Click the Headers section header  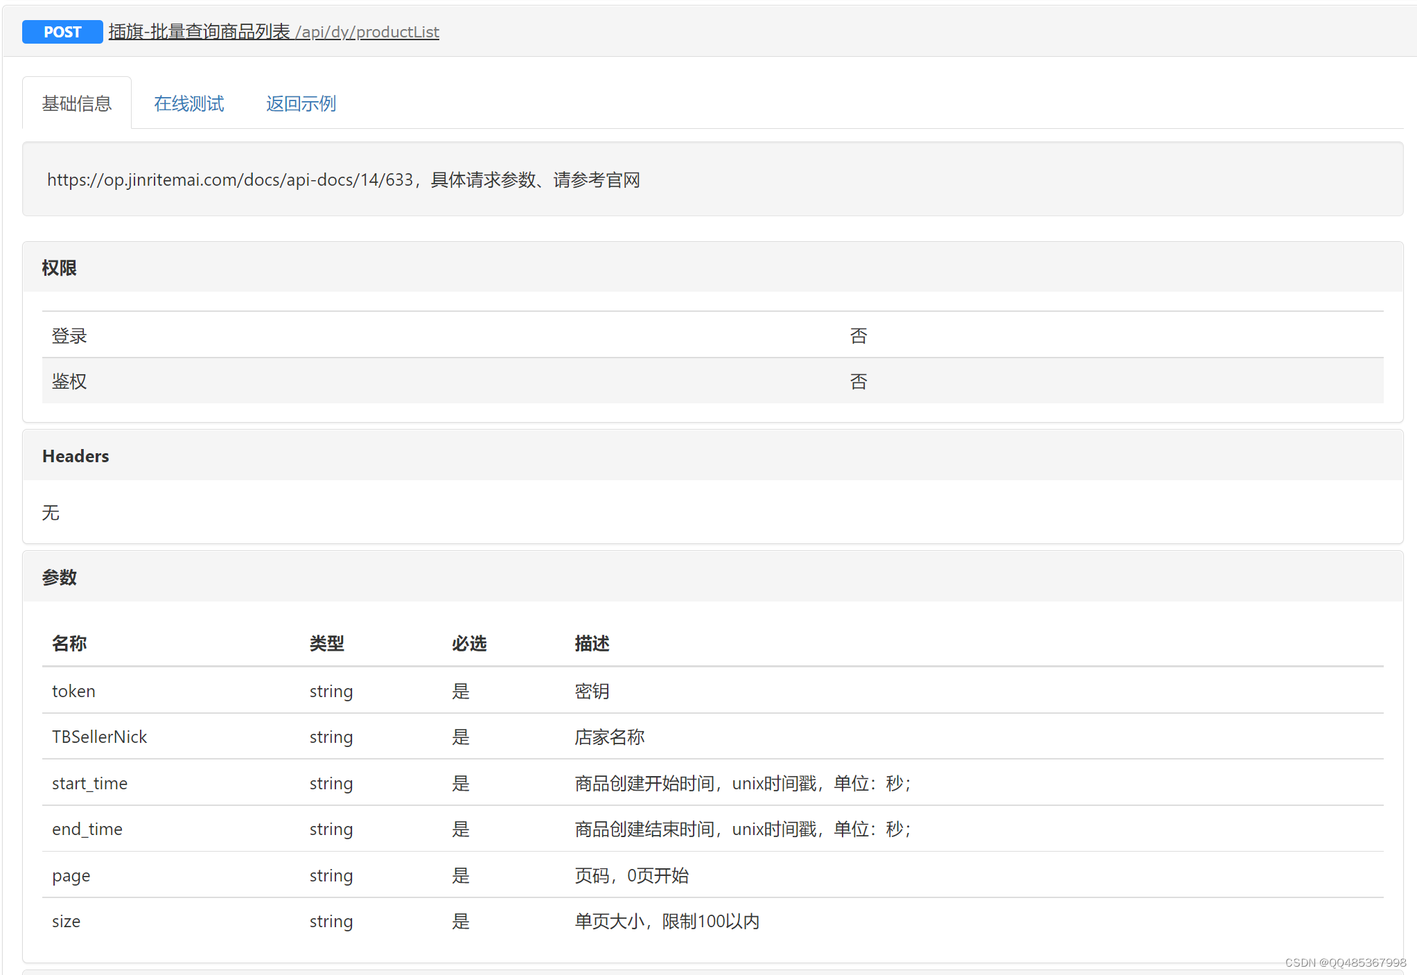pyautogui.click(x=76, y=456)
